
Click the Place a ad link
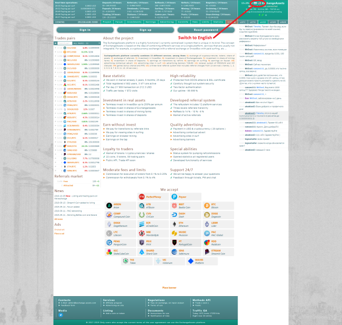click(x=59, y=234)
